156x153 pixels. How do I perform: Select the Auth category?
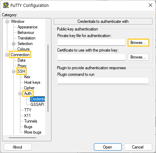coord(28,93)
